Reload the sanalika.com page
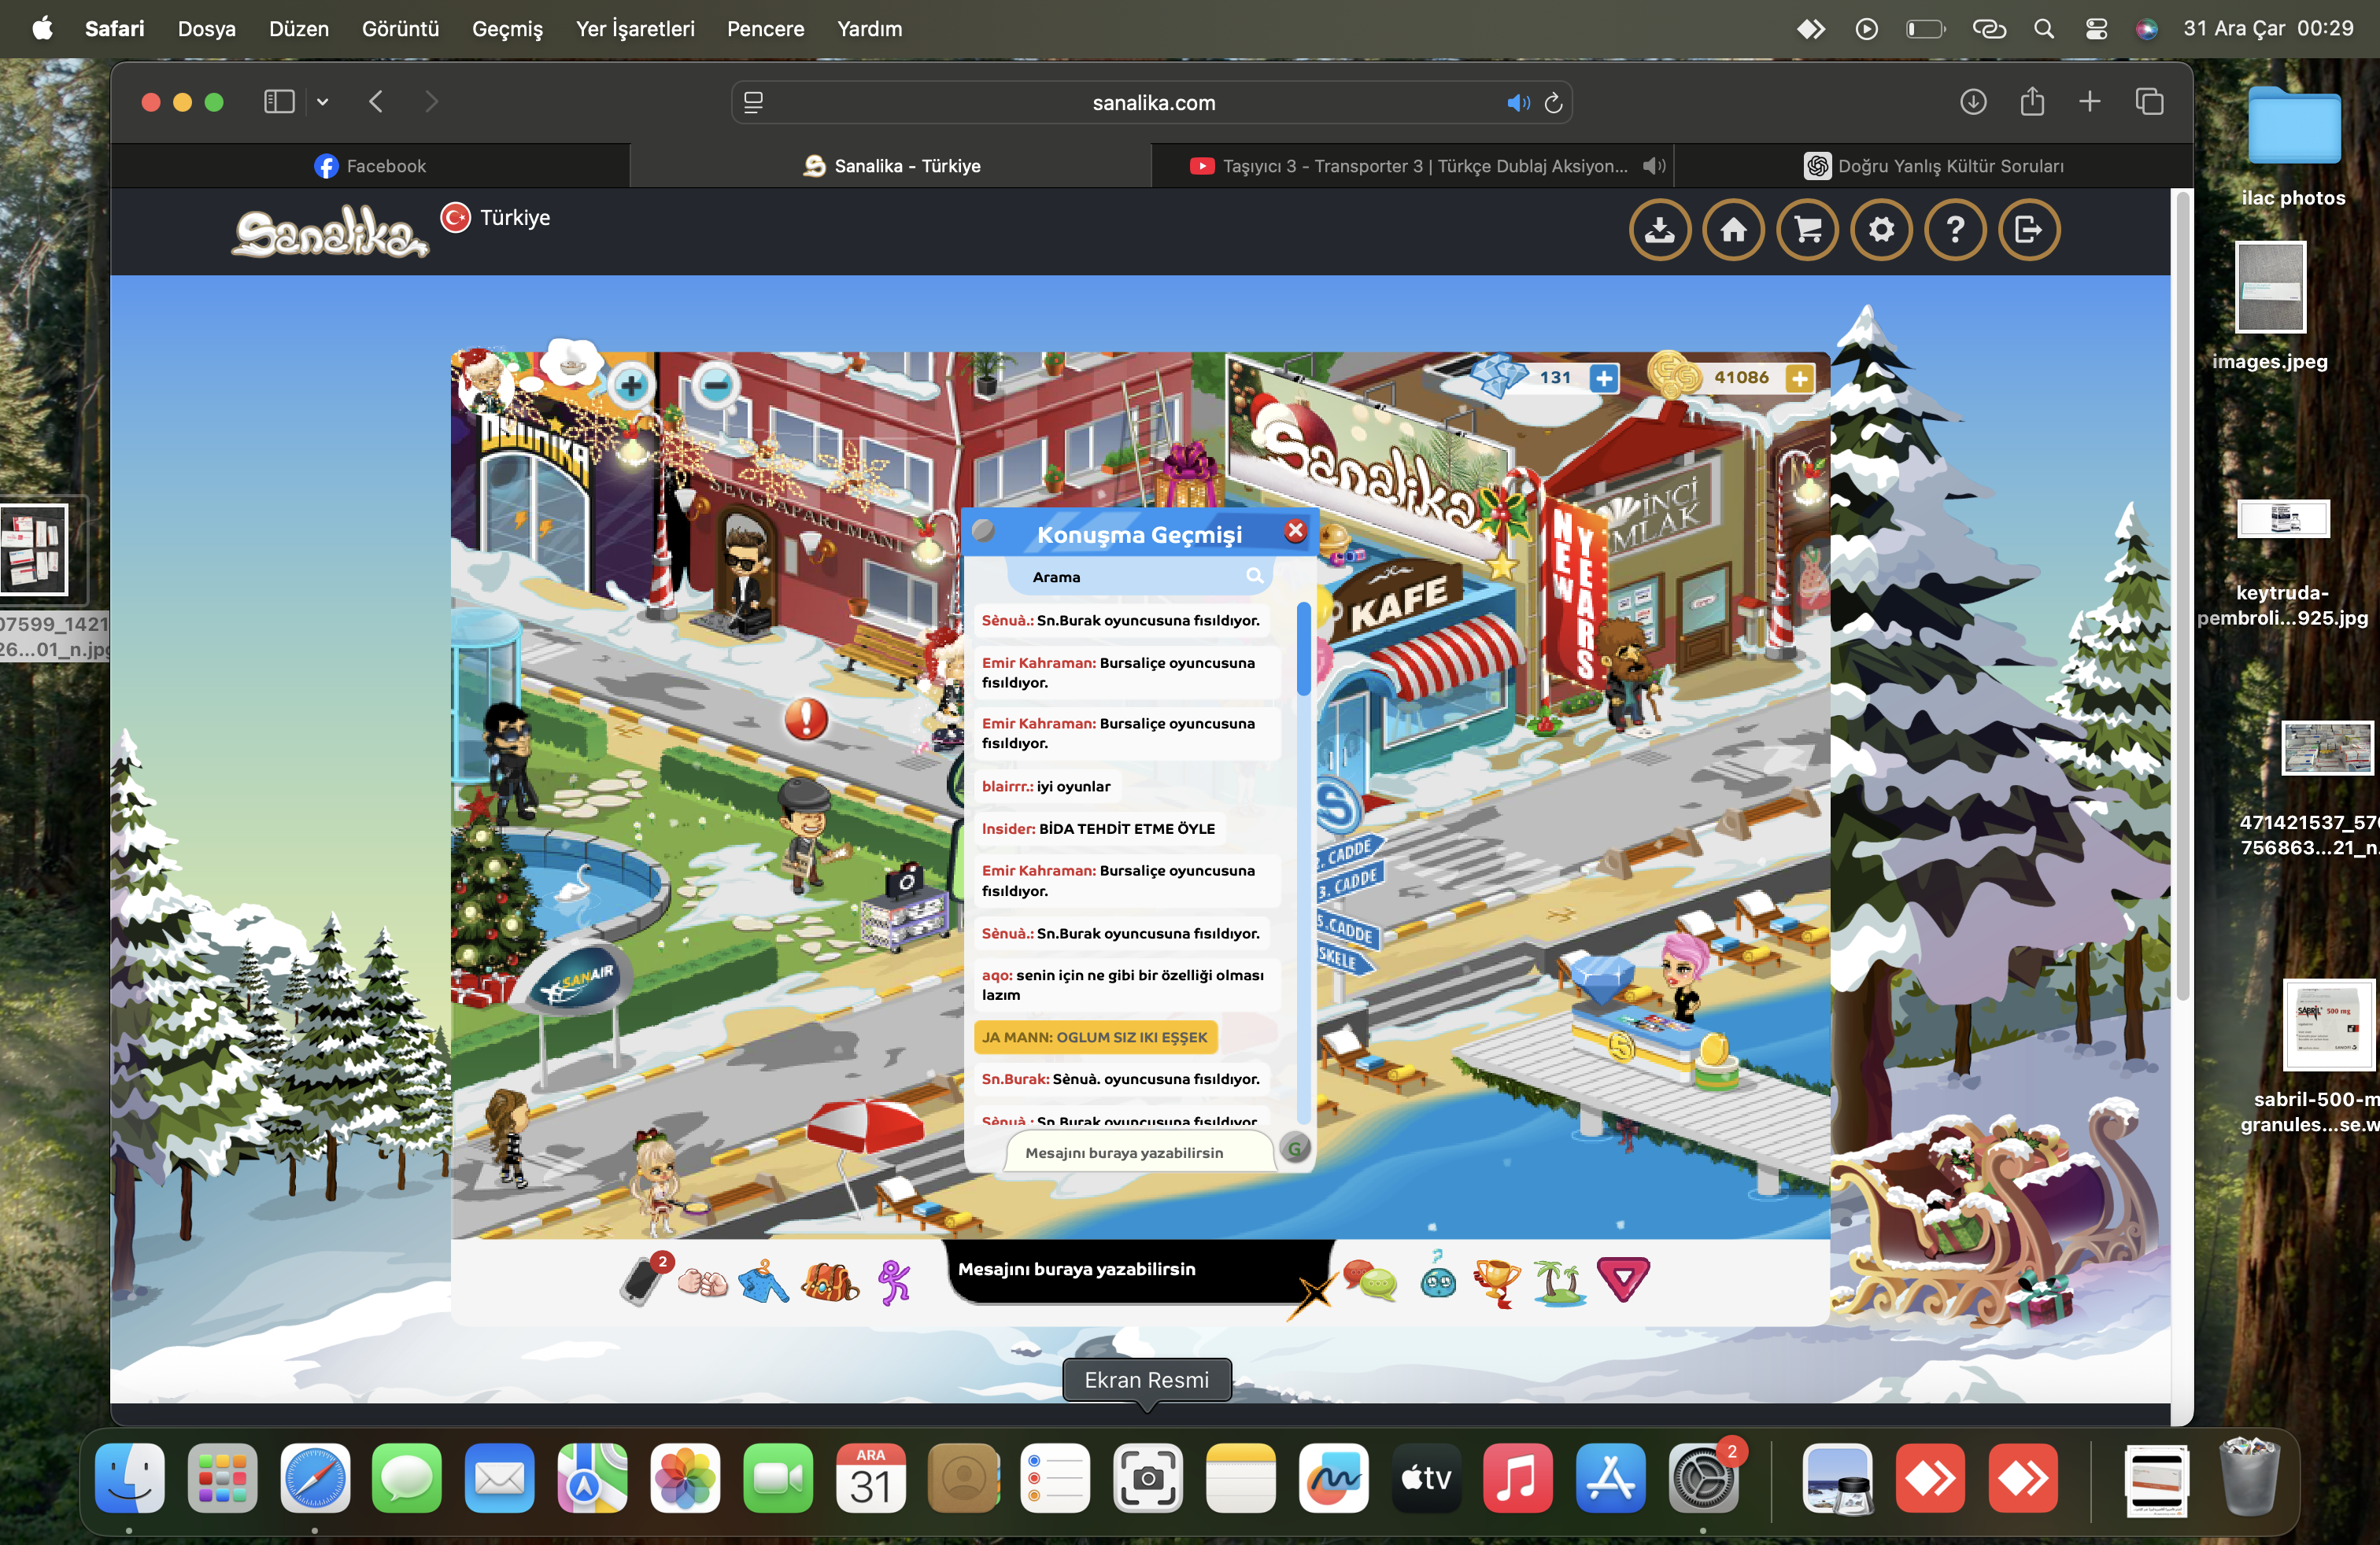The image size is (2380, 1545). (x=1553, y=103)
